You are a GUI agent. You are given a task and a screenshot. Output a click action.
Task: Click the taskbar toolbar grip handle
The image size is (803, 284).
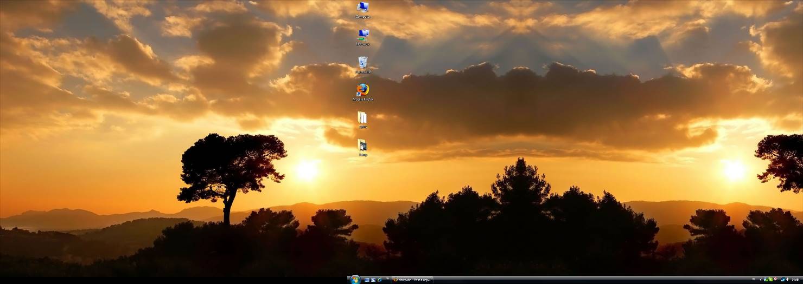(753, 280)
